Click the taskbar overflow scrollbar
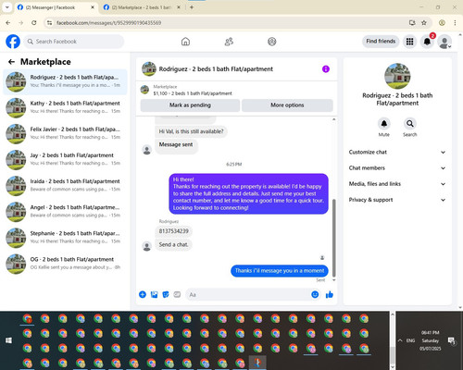Image resolution: width=463 pixels, height=370 pixels. [x=393, y=354]
